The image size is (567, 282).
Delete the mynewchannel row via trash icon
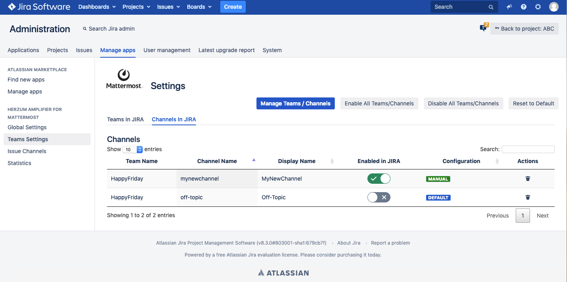528,179
